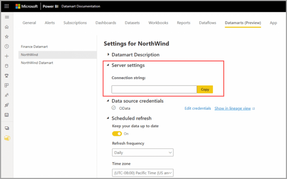Open the Learn book icon
The height and width of the screenshot is (179, 287).
(x=7, y=115)
